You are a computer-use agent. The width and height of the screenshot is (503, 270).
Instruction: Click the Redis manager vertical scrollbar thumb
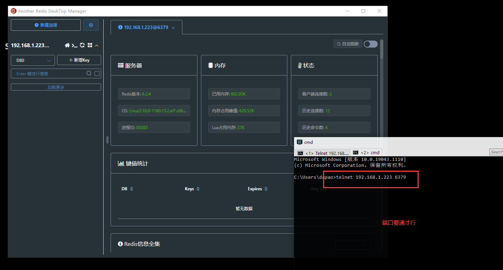click(382, 49)
